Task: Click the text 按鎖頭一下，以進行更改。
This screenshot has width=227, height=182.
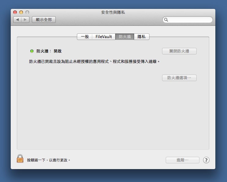Action: click(x=49, y=160)
